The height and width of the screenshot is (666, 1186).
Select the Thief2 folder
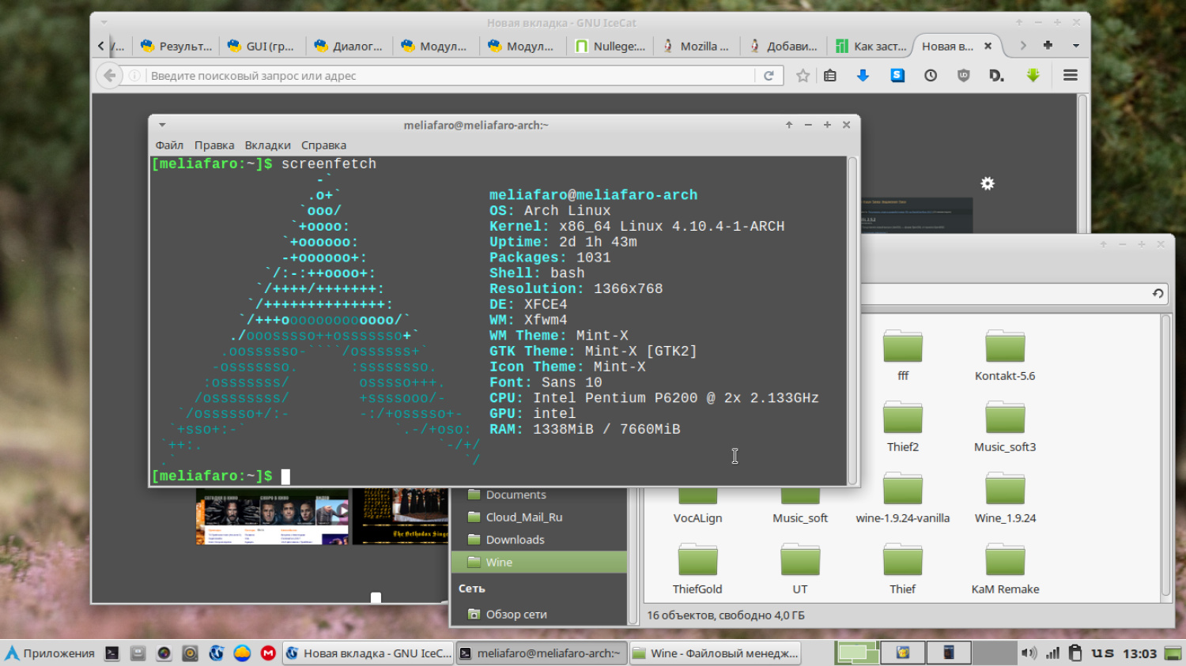pyautogui.click(x=903, y=427)
